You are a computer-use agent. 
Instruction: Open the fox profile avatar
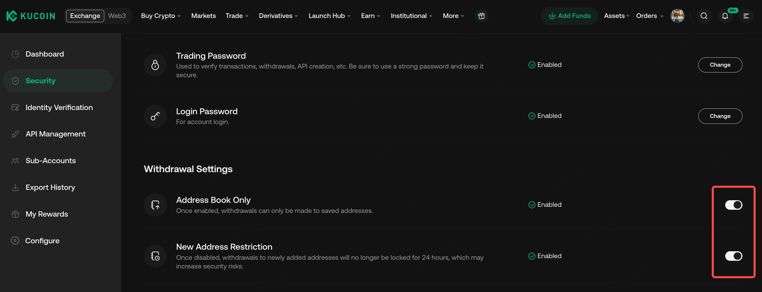point(677,16)
